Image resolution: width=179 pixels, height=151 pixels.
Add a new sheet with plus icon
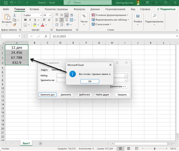[x=40, y=143]
